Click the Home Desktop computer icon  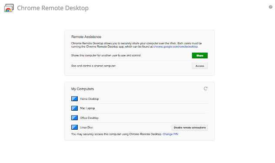click(75, 99)
